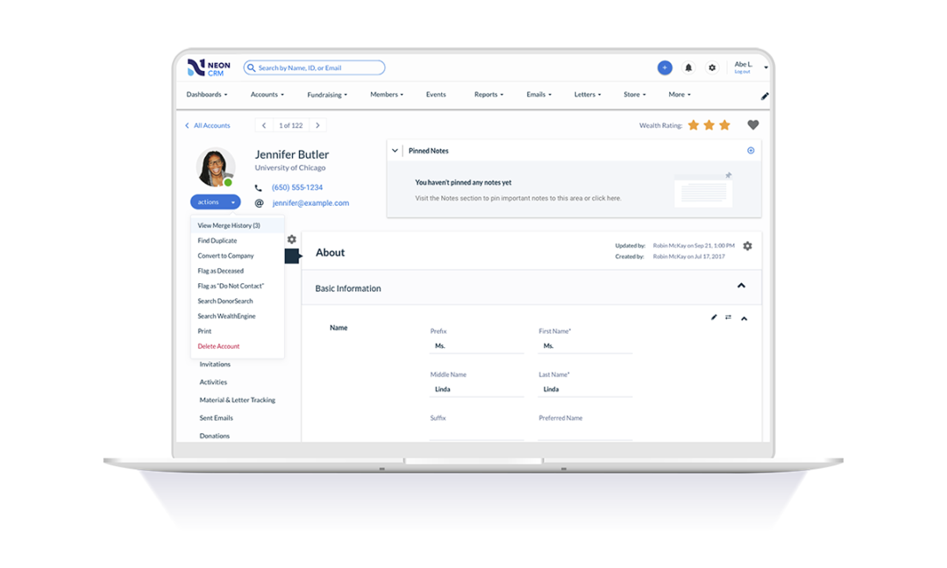Open Material & Letter Tracking in sidebar
Image resolution: width=947 pixels, height=568 pixels.
(238, 401)
